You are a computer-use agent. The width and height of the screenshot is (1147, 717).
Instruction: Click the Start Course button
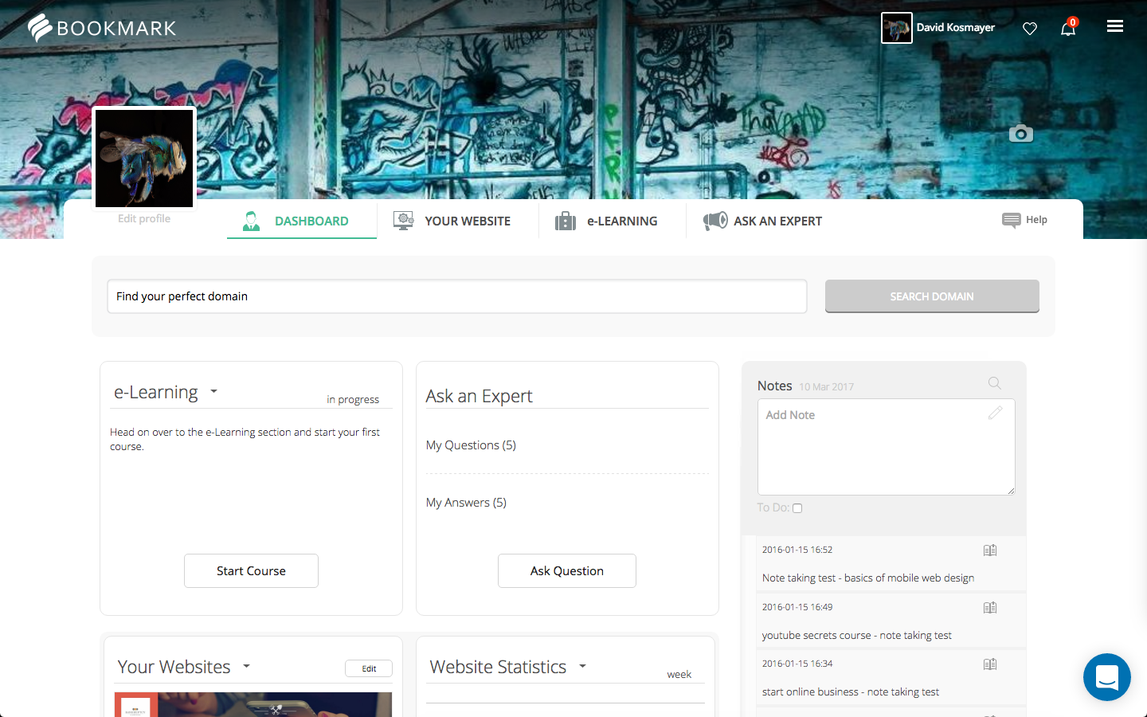[x=251, y=571]
